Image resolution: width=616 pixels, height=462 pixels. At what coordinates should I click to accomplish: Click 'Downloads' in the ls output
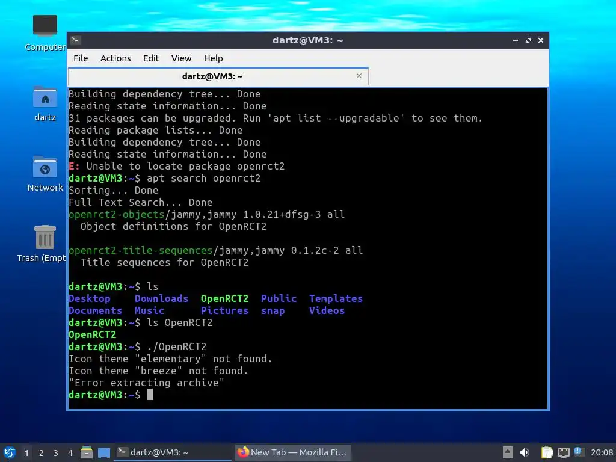(x=161, y=298)
